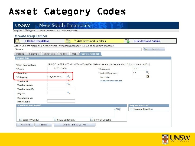Open the Vendor Name lookup magnifier
The height and width of the screenshot is (146, 195).
pyautogui.click(x=69, y=84)
